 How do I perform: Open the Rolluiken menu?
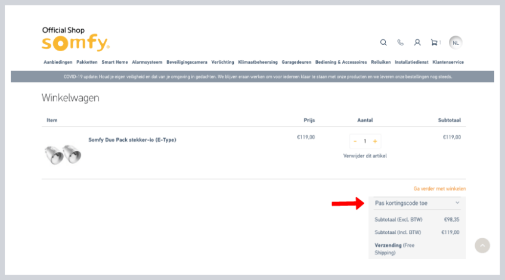coord(380,62)
